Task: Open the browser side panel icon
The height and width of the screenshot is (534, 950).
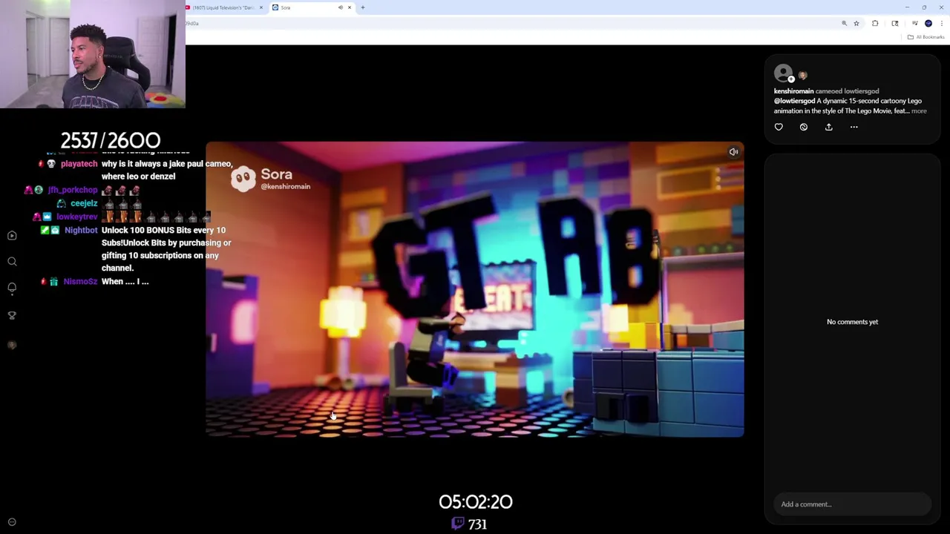Action: [895, 24]
